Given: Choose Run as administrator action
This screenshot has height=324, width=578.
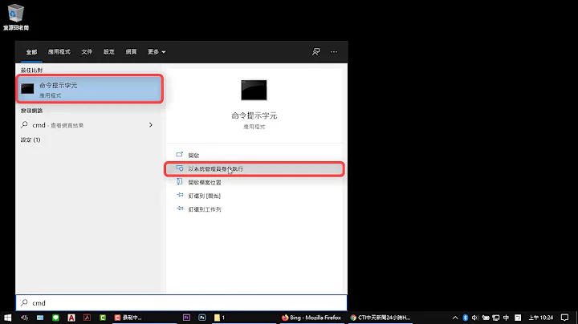Looking at the screenshot, I should (x=254, y=169).
